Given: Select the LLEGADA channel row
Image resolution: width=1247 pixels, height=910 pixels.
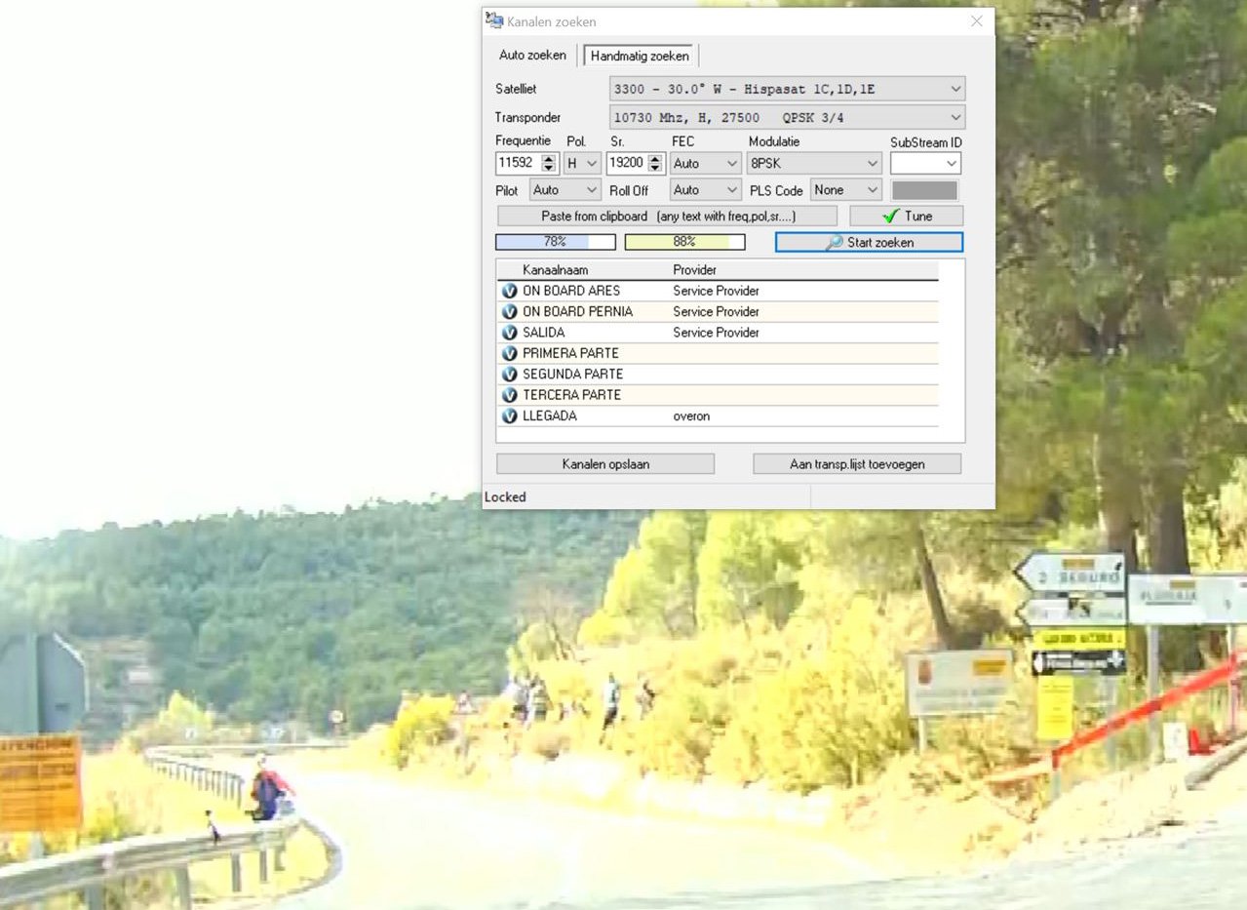Looking at the screenshot, I should tap(719, 416).
